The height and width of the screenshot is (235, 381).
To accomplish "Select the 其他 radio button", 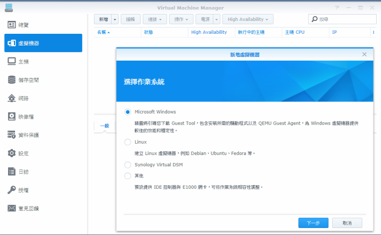I will point(128,175).
